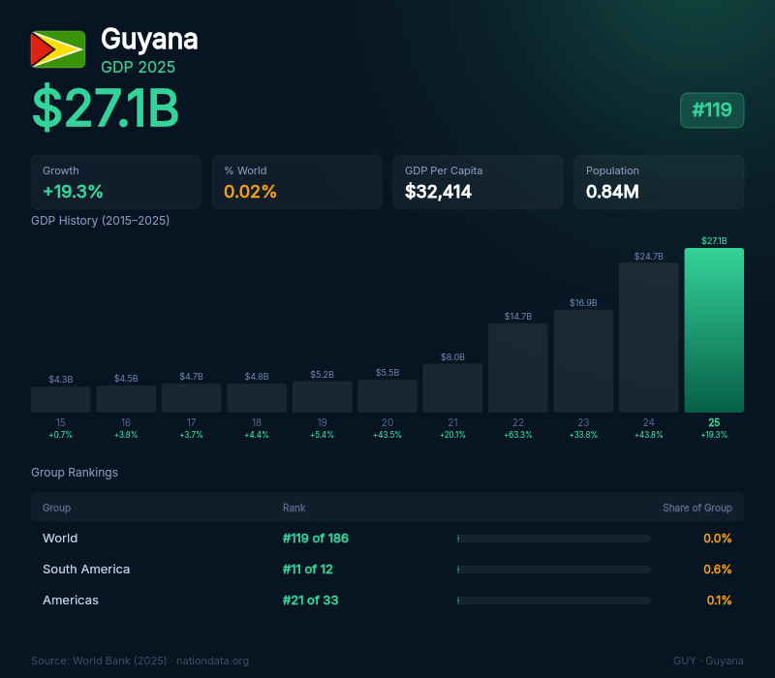Click the 2024 bar labeled $24.7B

pyautogui.click(x=648, y=337)
